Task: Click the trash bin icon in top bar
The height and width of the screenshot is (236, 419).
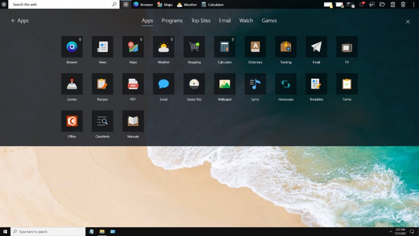Action: click(x=403, y=4)
